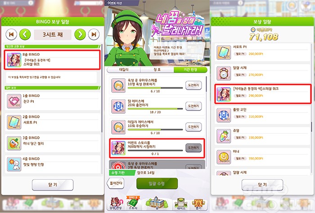Select the 기간 한정 tab

point(190,70)
